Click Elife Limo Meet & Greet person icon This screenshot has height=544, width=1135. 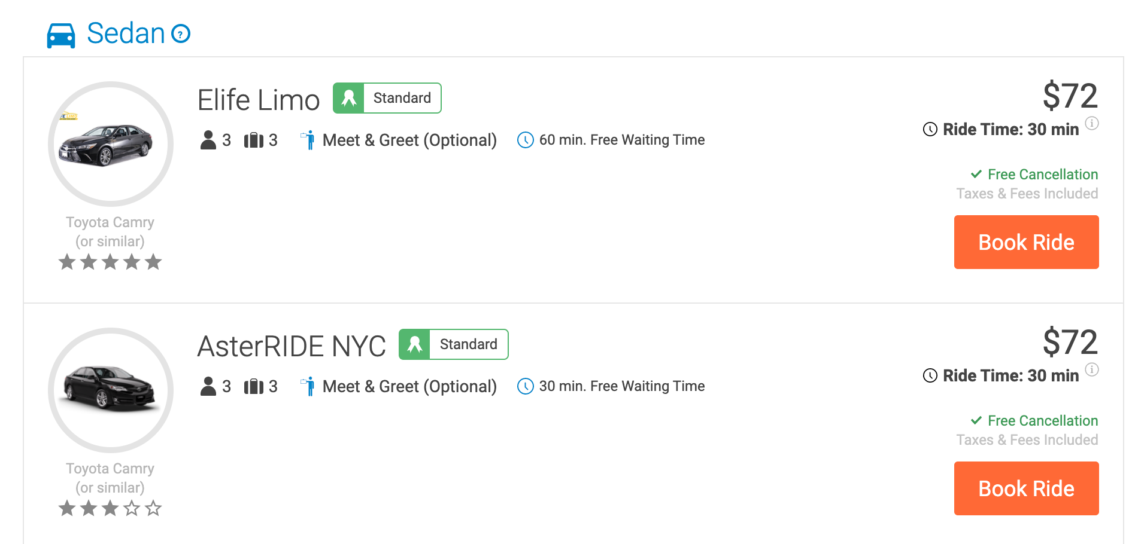[308, 140]
